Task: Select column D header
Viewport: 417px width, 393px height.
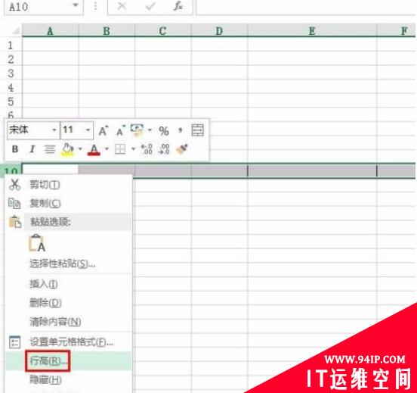Action: pyautogui.click(x=219, y=30)
